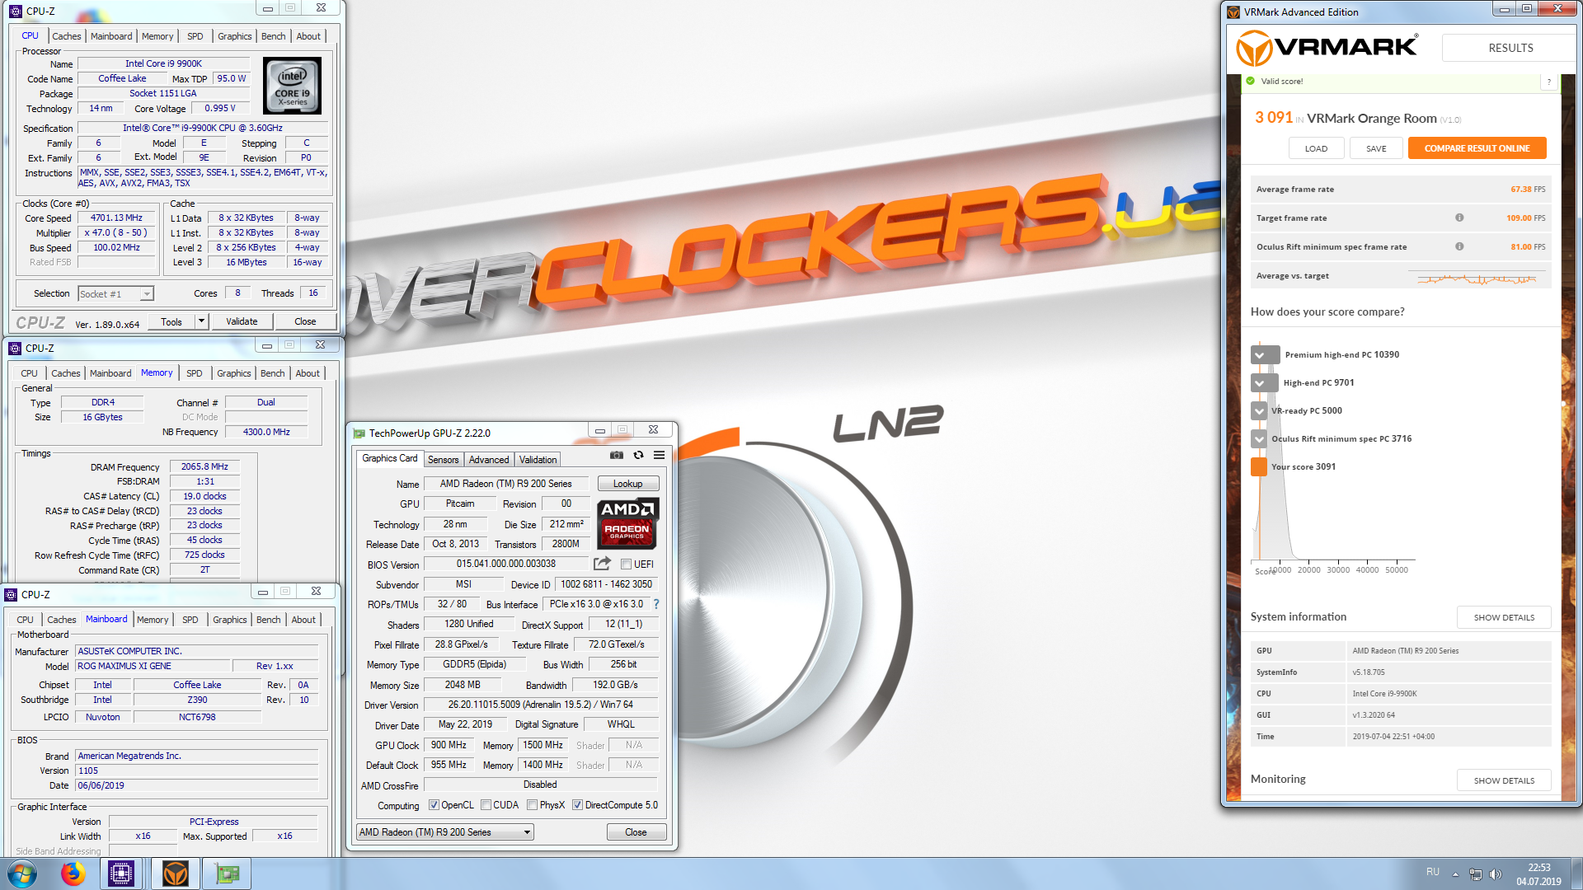Click the Oculus Rift minimum spec info icon
The height and width of the screenshot is (890, 1583).
1459,246
